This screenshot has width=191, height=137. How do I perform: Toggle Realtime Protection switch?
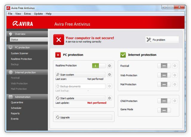99,66
